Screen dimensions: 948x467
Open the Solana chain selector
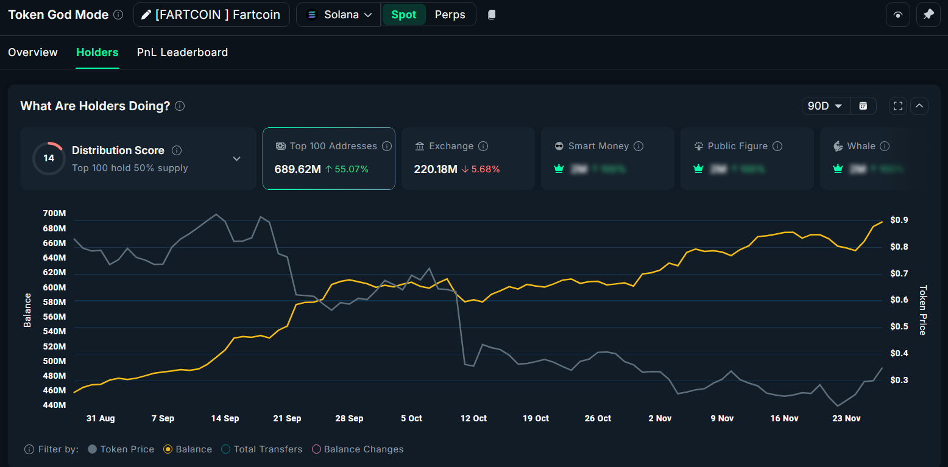coord(338,14)
